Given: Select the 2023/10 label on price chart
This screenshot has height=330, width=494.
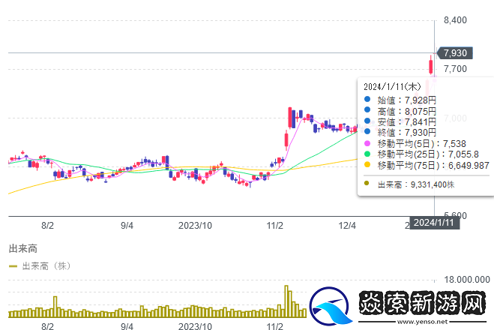Looking at the screenshot, I should [196, 224].
